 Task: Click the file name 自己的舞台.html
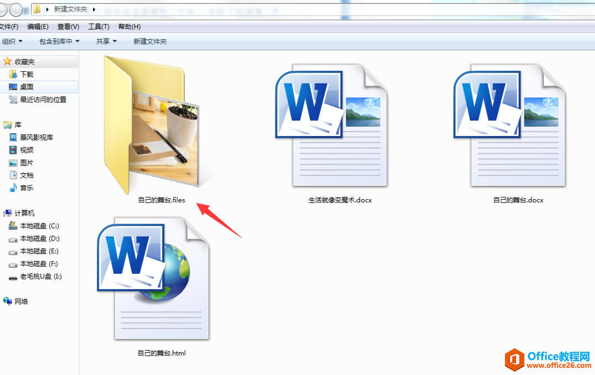pos(161,353)
